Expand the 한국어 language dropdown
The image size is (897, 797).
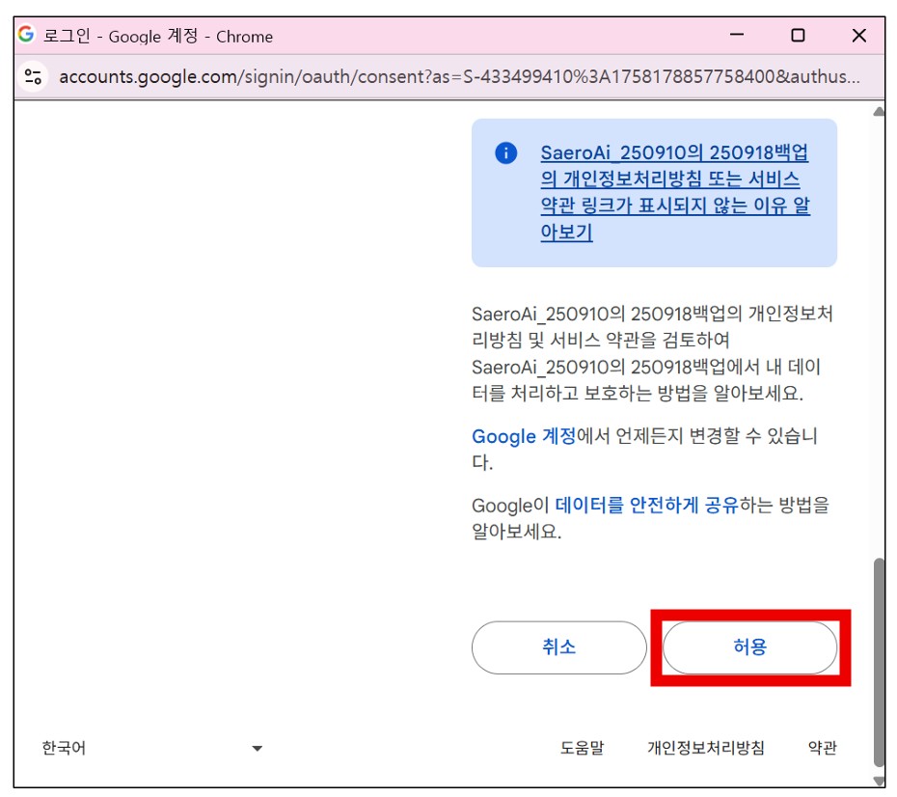pyautogui.click(x=152, y=748)
